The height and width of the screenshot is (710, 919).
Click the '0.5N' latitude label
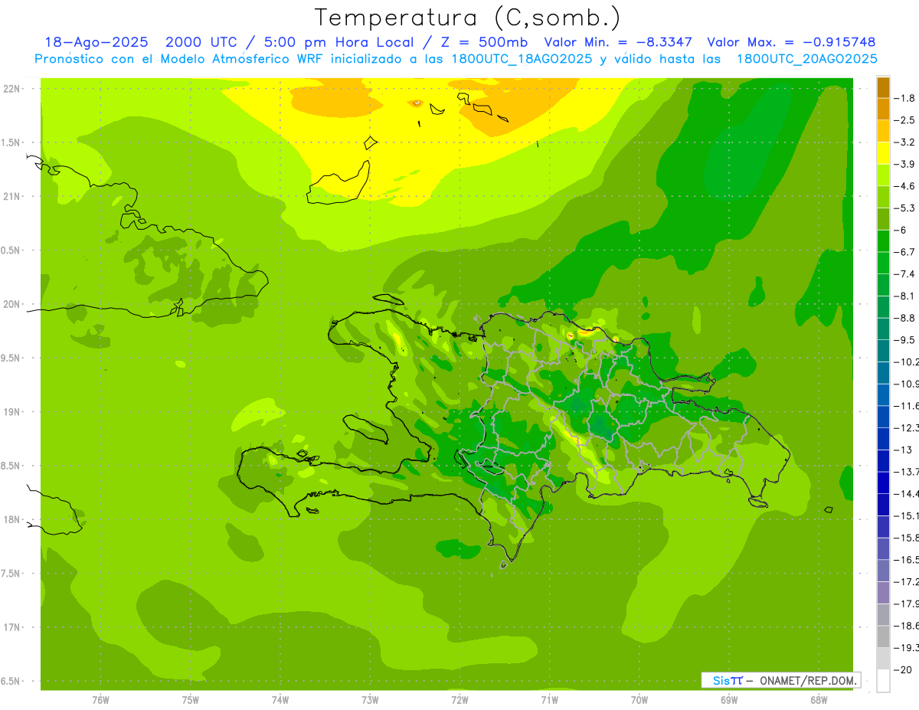coord(11,250)
